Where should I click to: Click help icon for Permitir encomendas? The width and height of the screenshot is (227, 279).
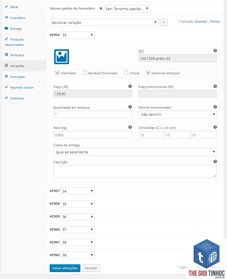[x=215, y=107]
